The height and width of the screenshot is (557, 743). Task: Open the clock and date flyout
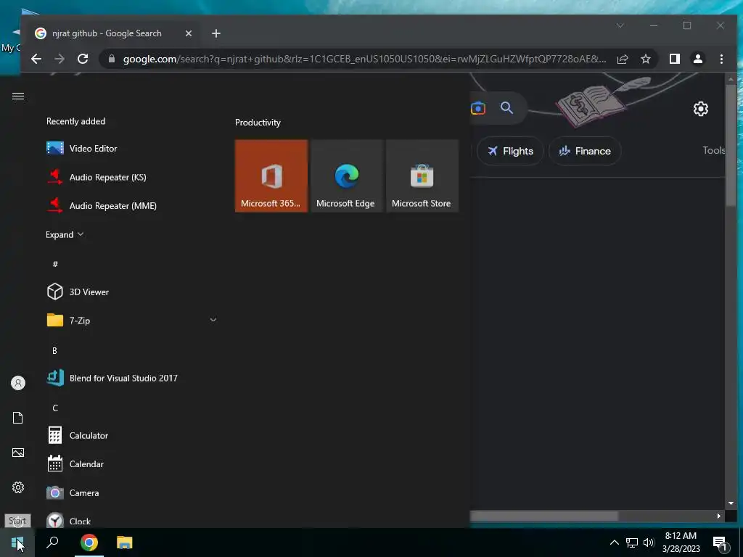click(x=681, y=542)
